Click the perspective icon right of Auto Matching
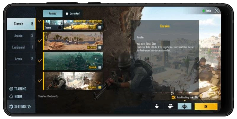The width and height of the screenshot is (237, 119). (x=196, y=97)
